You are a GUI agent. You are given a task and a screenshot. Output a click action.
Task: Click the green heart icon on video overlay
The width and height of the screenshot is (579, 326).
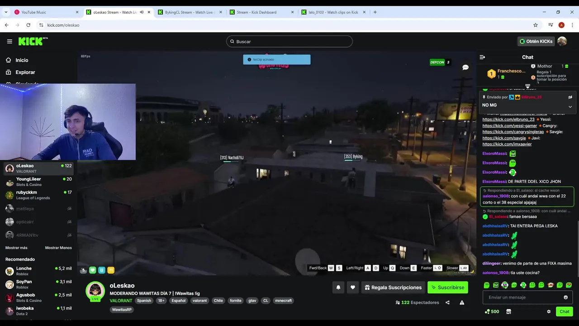click(x=93, y=270)
